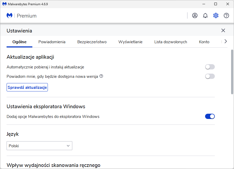This screenshot has height=169, width=234.
Task: Open the Polski language dropdown
Action: pos(39,146)
